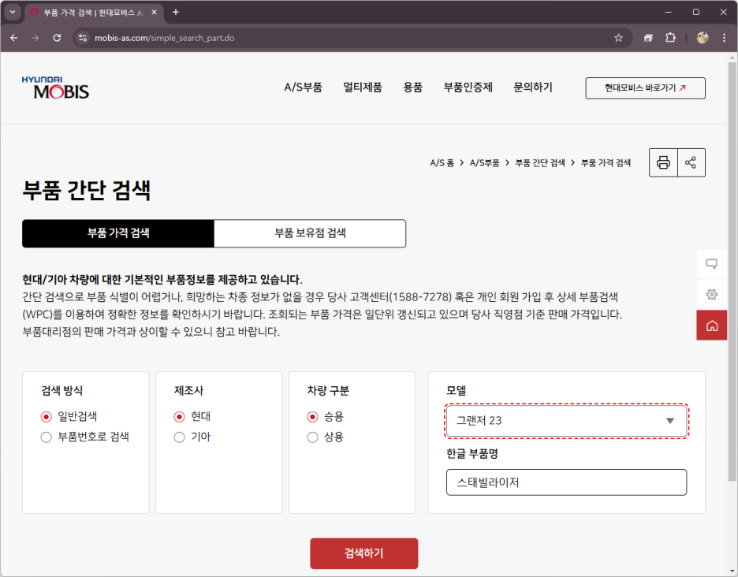Click the 부품 가격 검색 breadcrumb
This screenshot has width=738, height=577.
coord(606,163)
